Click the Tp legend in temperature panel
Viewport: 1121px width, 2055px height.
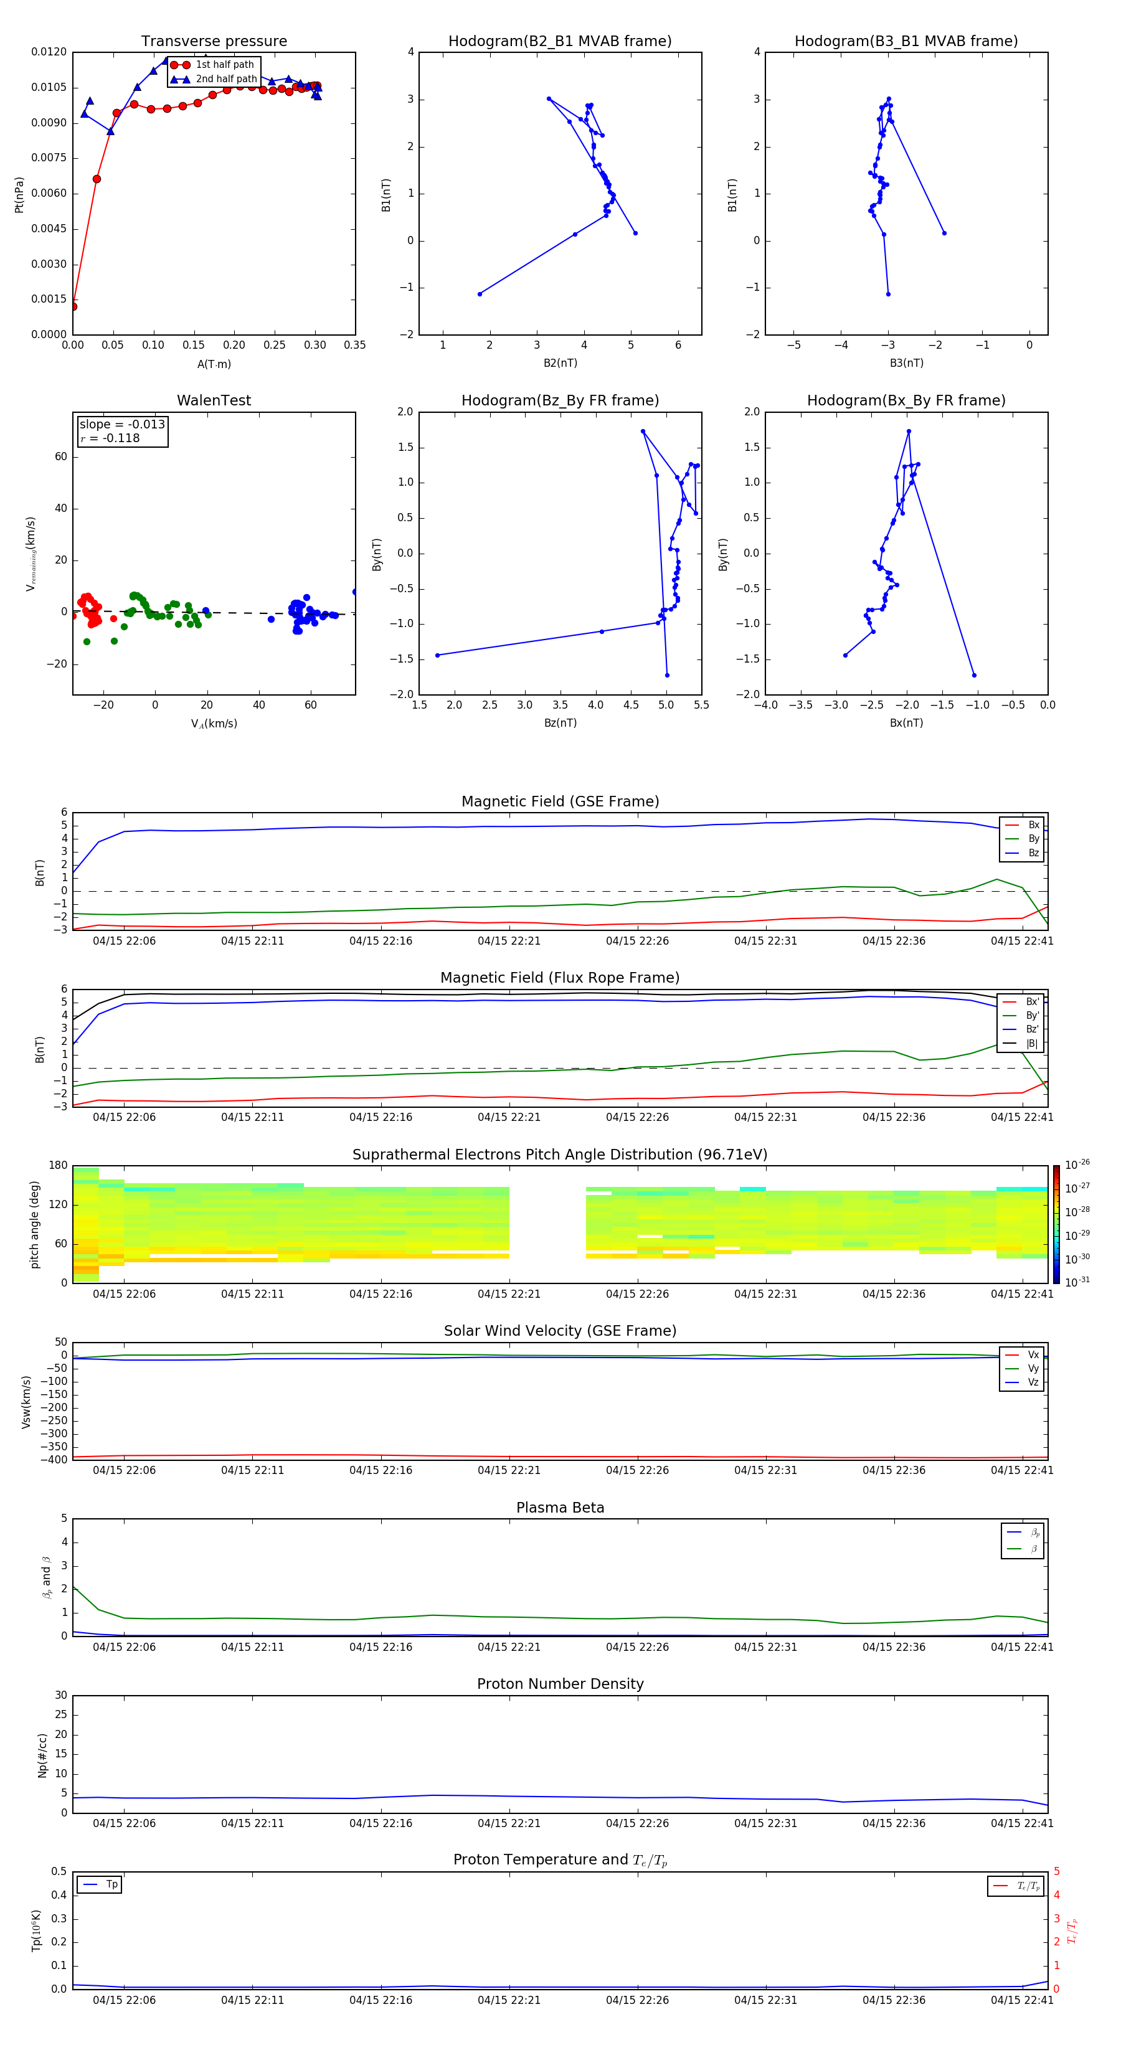click(100, 1884)
